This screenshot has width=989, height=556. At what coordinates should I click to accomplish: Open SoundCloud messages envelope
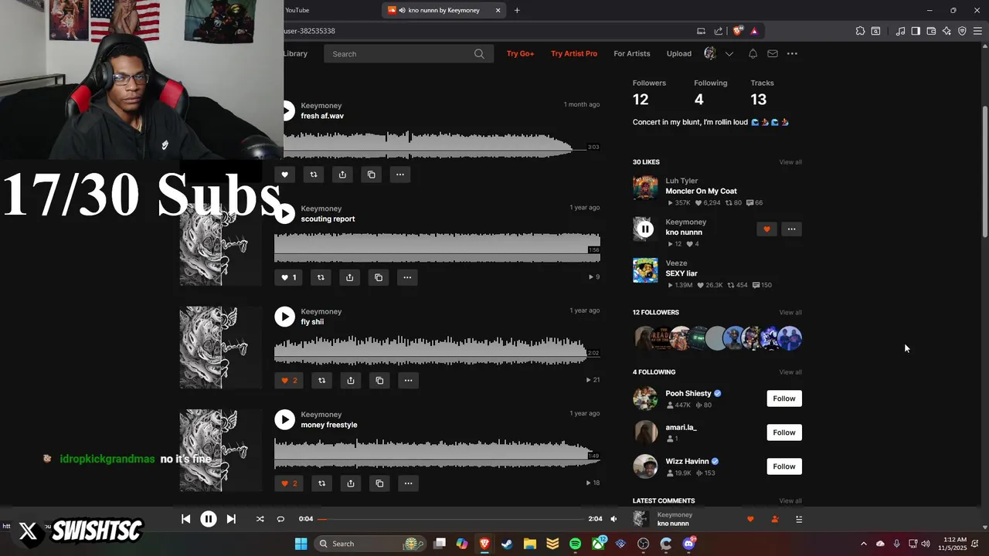pos(773,53)
